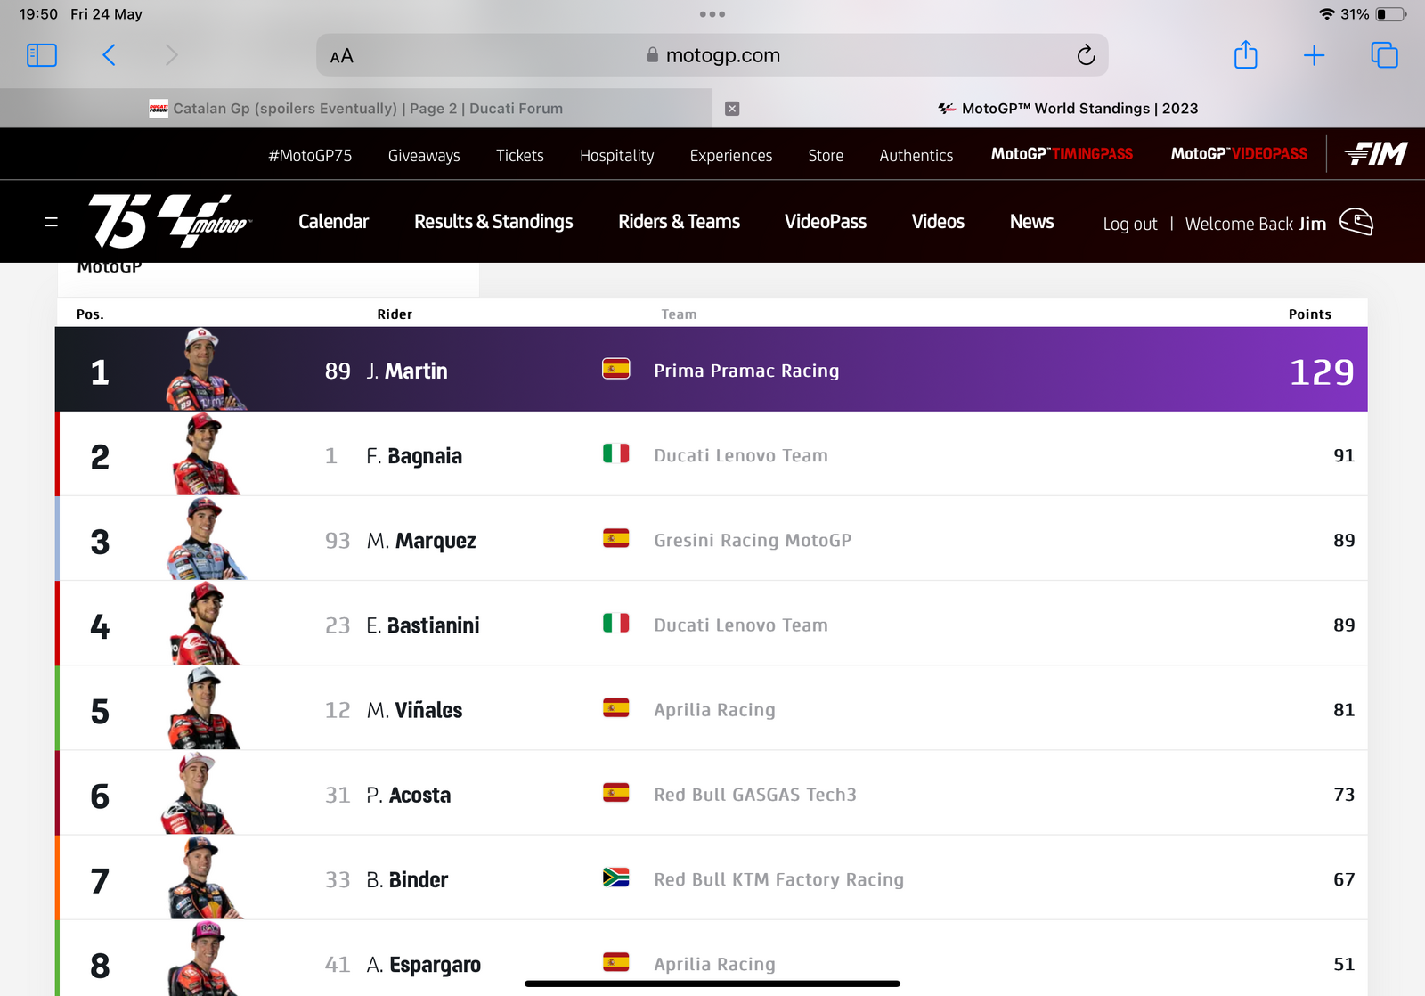Click the lock icon in address bar
The image size is (1425, 996).
653,55
